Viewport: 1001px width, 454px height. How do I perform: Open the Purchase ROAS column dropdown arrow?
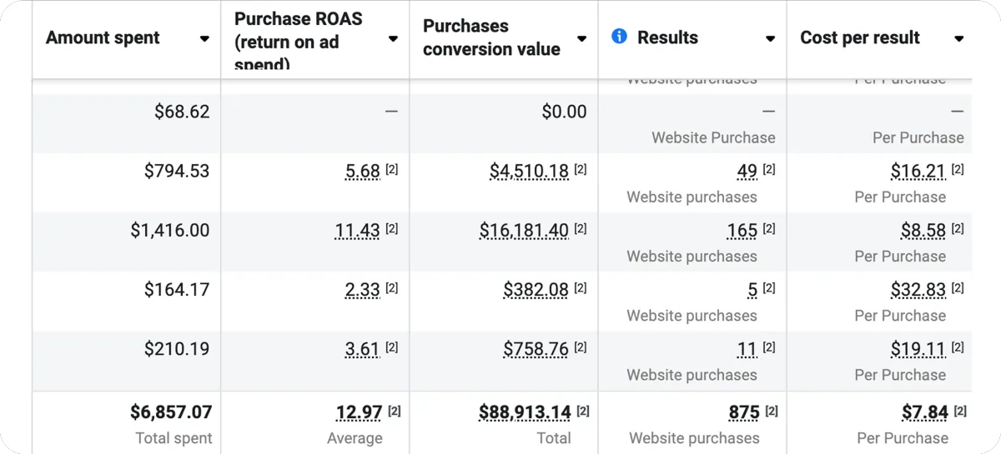coord(393,38)
